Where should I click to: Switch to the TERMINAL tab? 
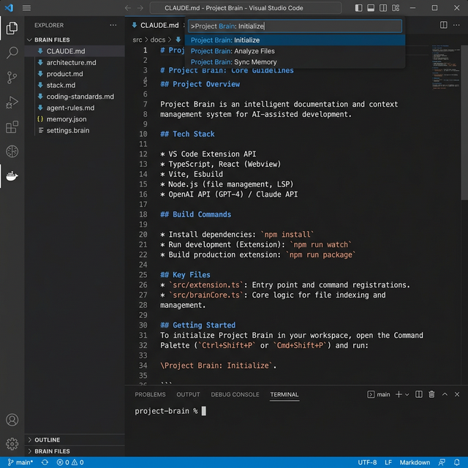284,395
